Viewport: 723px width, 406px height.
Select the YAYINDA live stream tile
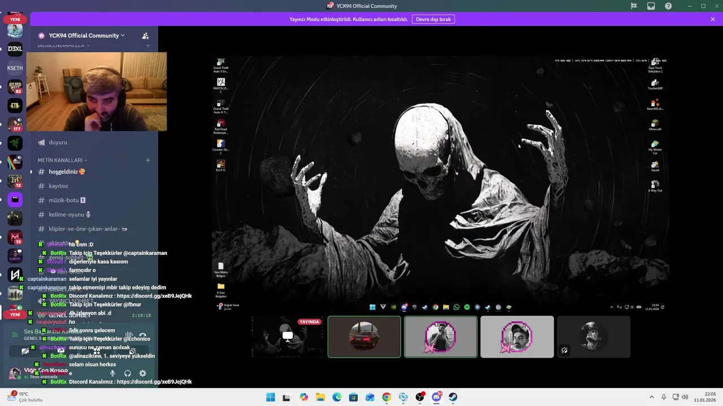click(288, 337)
